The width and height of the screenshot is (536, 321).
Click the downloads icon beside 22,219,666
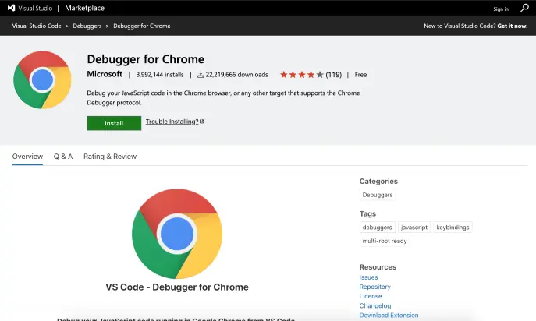point(201,75)
